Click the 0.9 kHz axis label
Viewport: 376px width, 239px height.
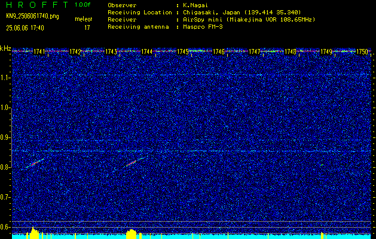(5, 137)
